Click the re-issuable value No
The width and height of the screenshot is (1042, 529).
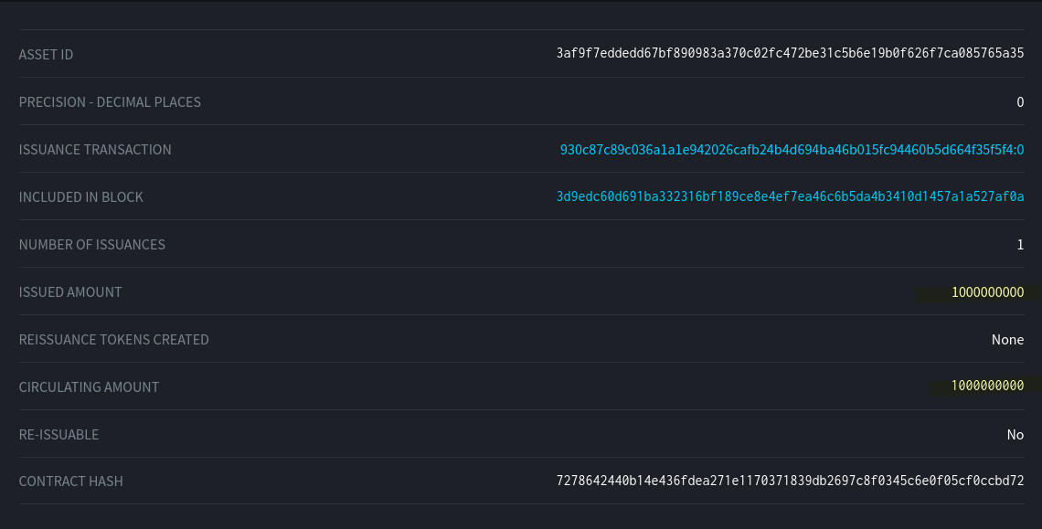1015,435
